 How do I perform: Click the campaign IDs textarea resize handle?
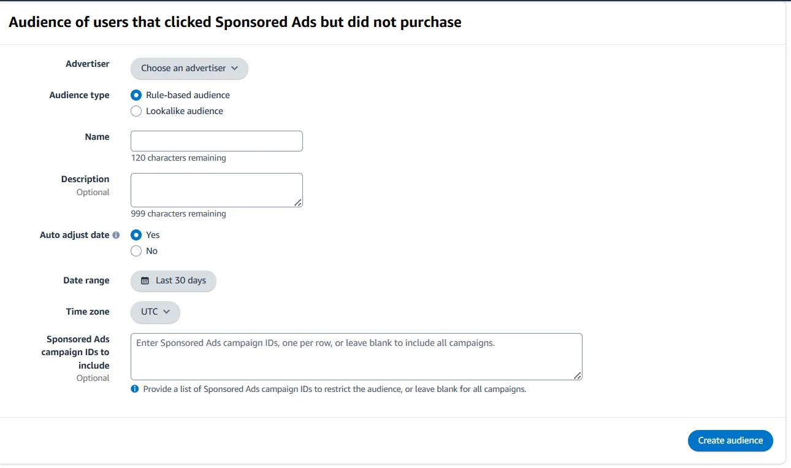click(x=578, y=375)
